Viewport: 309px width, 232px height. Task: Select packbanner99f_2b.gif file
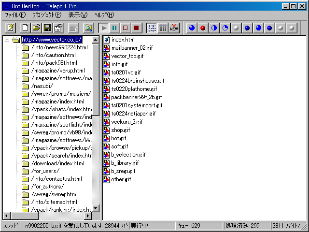[x=137, y=97]
